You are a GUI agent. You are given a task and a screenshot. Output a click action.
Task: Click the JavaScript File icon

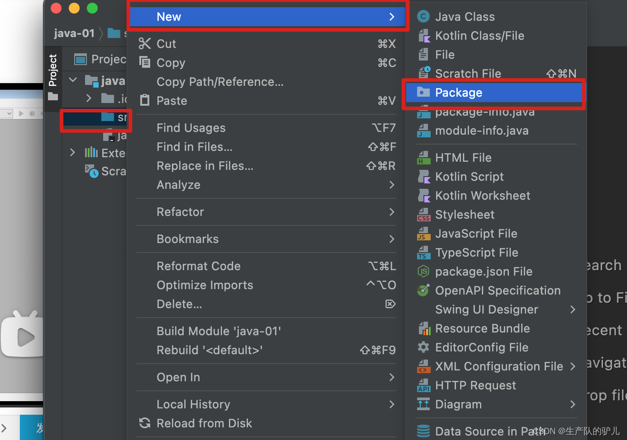point(423,234)
